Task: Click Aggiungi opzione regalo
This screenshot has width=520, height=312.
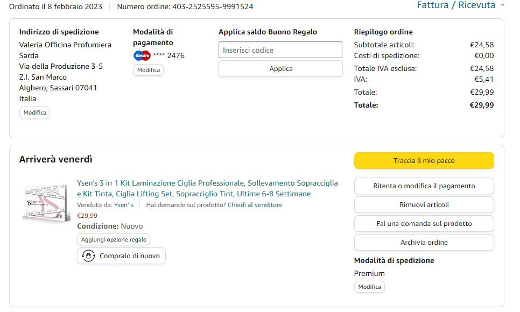Action: point(114,239)
